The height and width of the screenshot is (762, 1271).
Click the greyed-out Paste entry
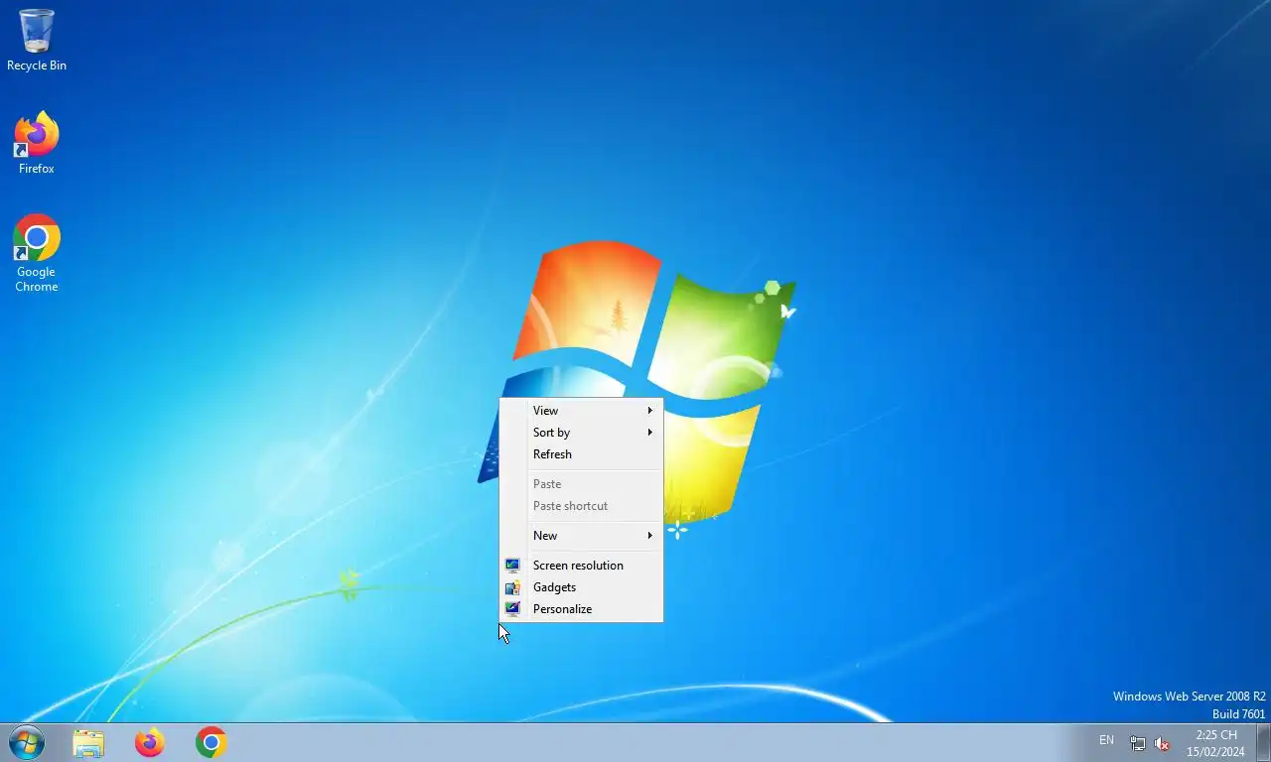click(581, 484)
